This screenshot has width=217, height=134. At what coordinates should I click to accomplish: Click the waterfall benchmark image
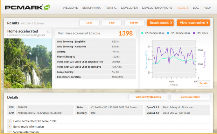tap(28, 64)
